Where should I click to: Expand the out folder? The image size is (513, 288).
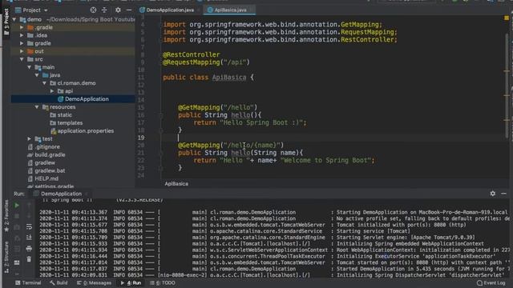[22, 51]
